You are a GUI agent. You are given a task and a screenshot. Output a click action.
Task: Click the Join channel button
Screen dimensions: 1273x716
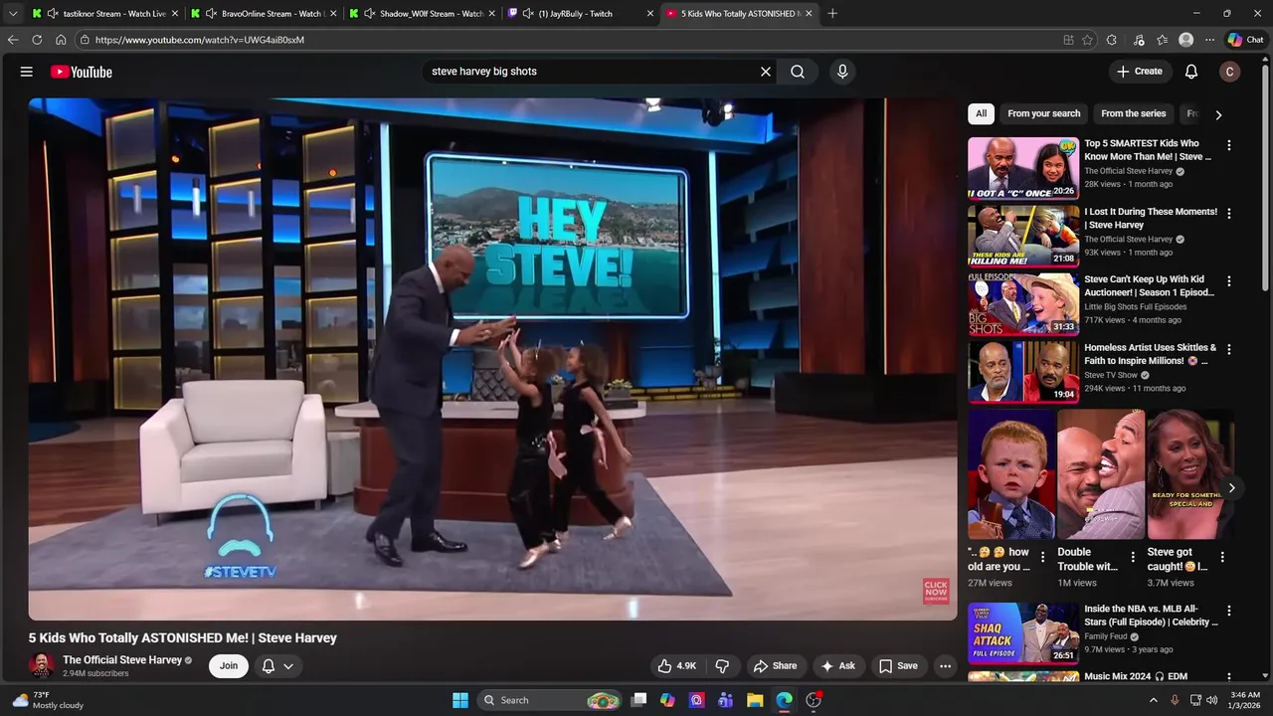tap(229, 666)
